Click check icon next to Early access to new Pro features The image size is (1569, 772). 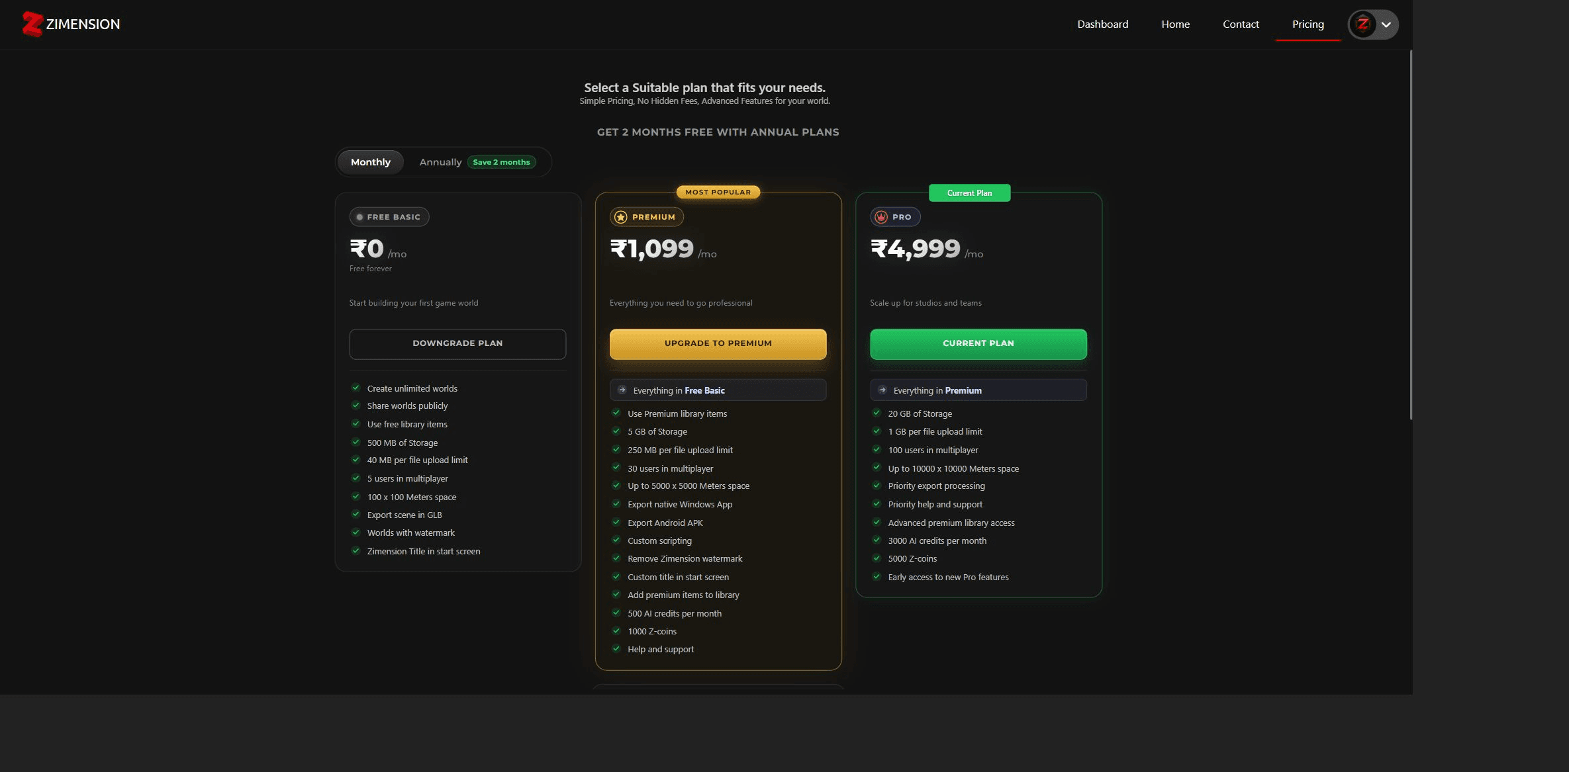coord(876,576)
